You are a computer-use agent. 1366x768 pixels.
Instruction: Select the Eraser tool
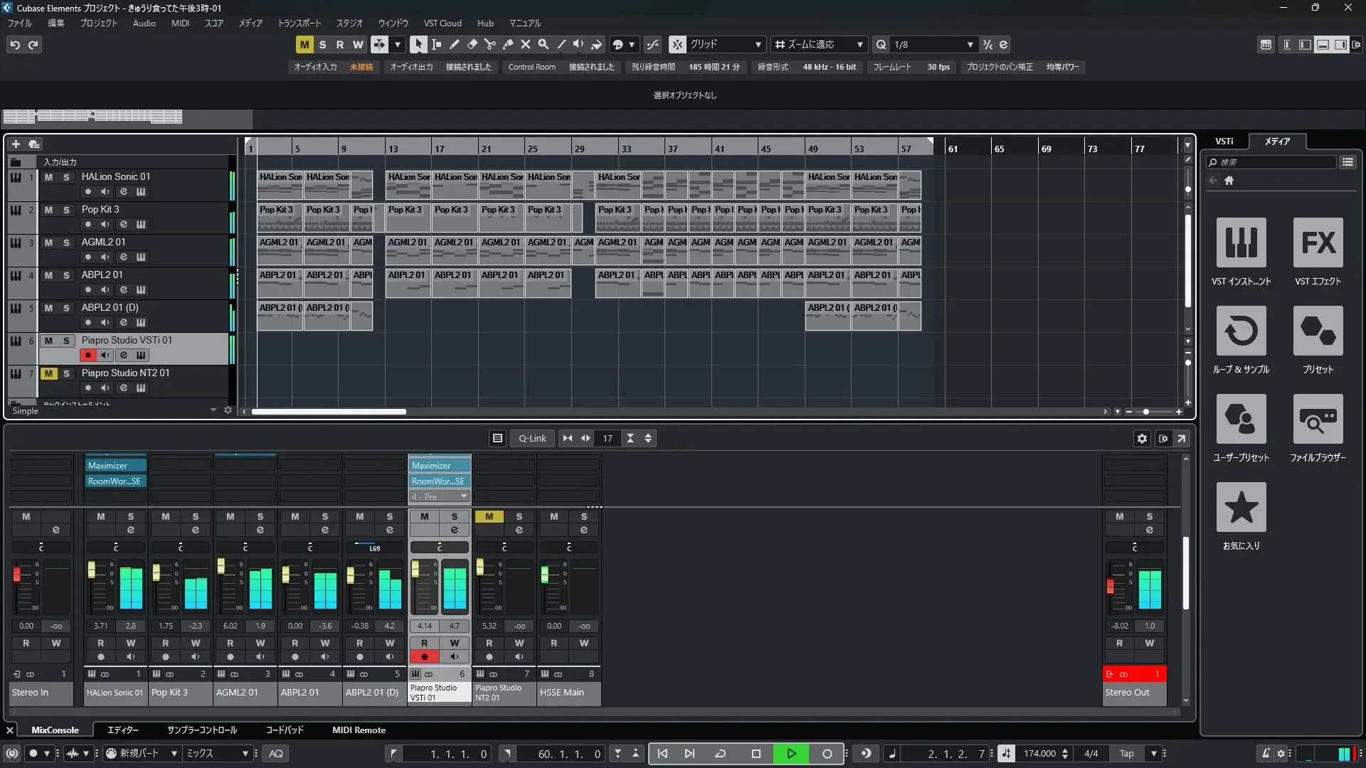472,45
